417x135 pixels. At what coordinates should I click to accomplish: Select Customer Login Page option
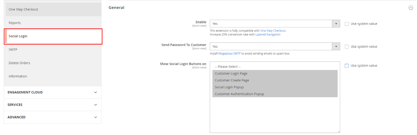pos(231,73)
